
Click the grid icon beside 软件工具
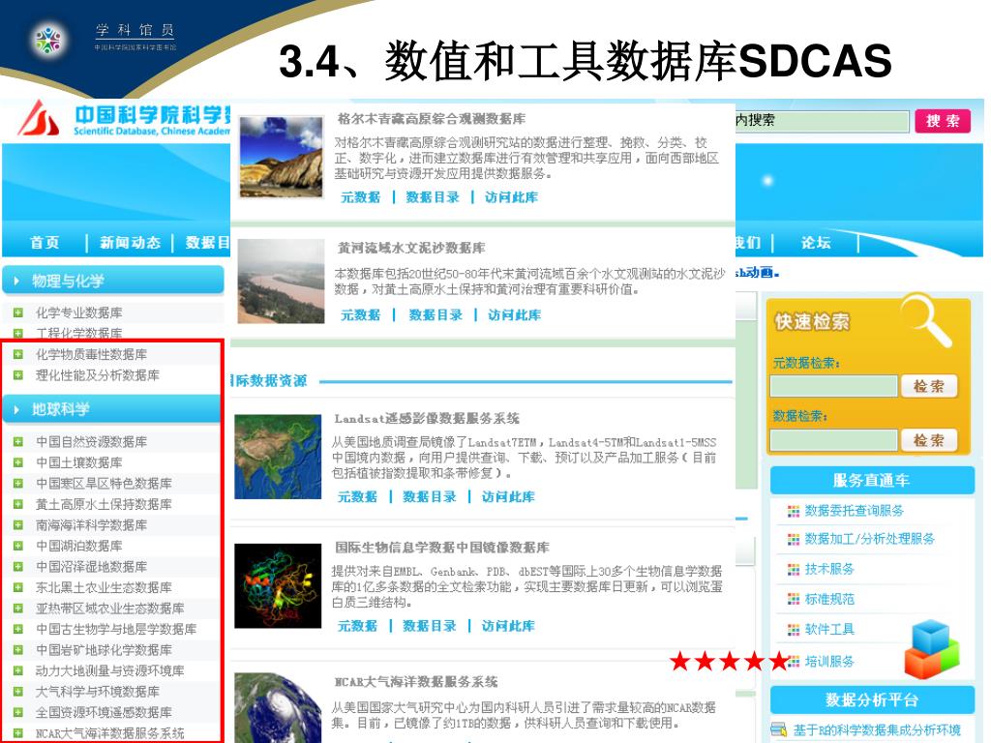794,630
